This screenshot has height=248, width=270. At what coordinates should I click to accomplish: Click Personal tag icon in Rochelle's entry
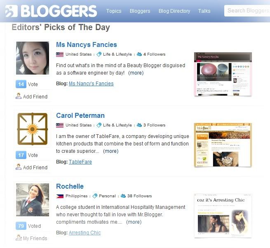point(95,196)
